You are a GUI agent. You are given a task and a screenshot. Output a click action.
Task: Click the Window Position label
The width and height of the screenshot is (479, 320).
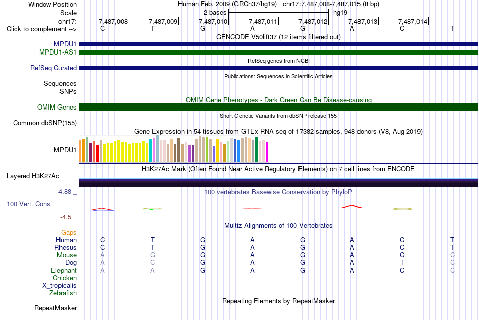[x=52, y=4]
